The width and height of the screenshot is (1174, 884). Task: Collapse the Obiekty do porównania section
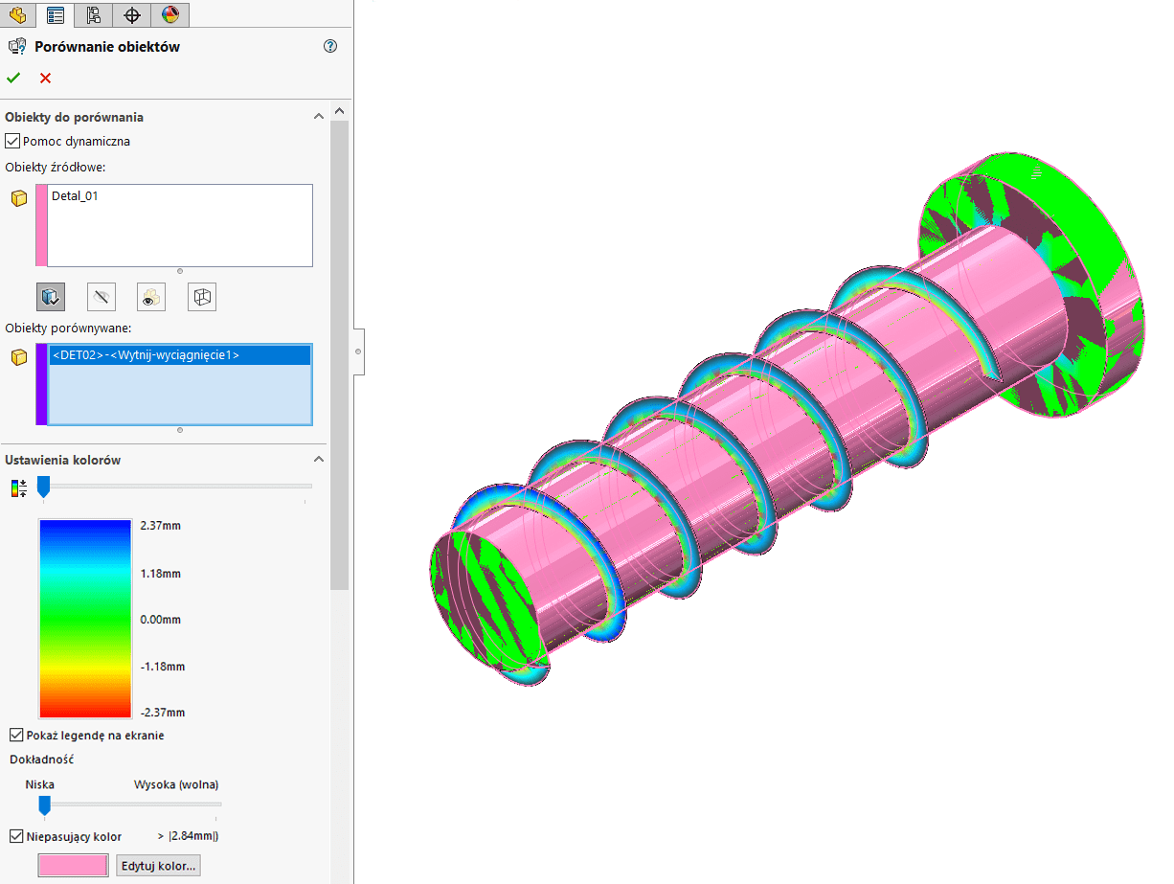point(318,116)
